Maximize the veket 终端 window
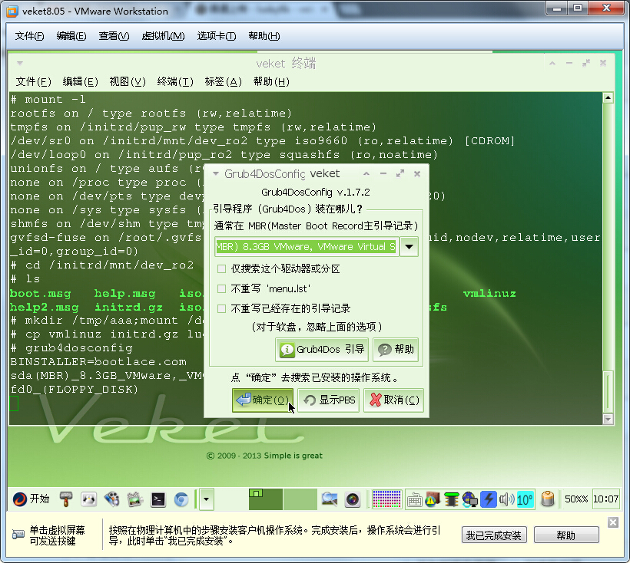The height and width of the screenshot is (563, 630). tap(586, 63)
